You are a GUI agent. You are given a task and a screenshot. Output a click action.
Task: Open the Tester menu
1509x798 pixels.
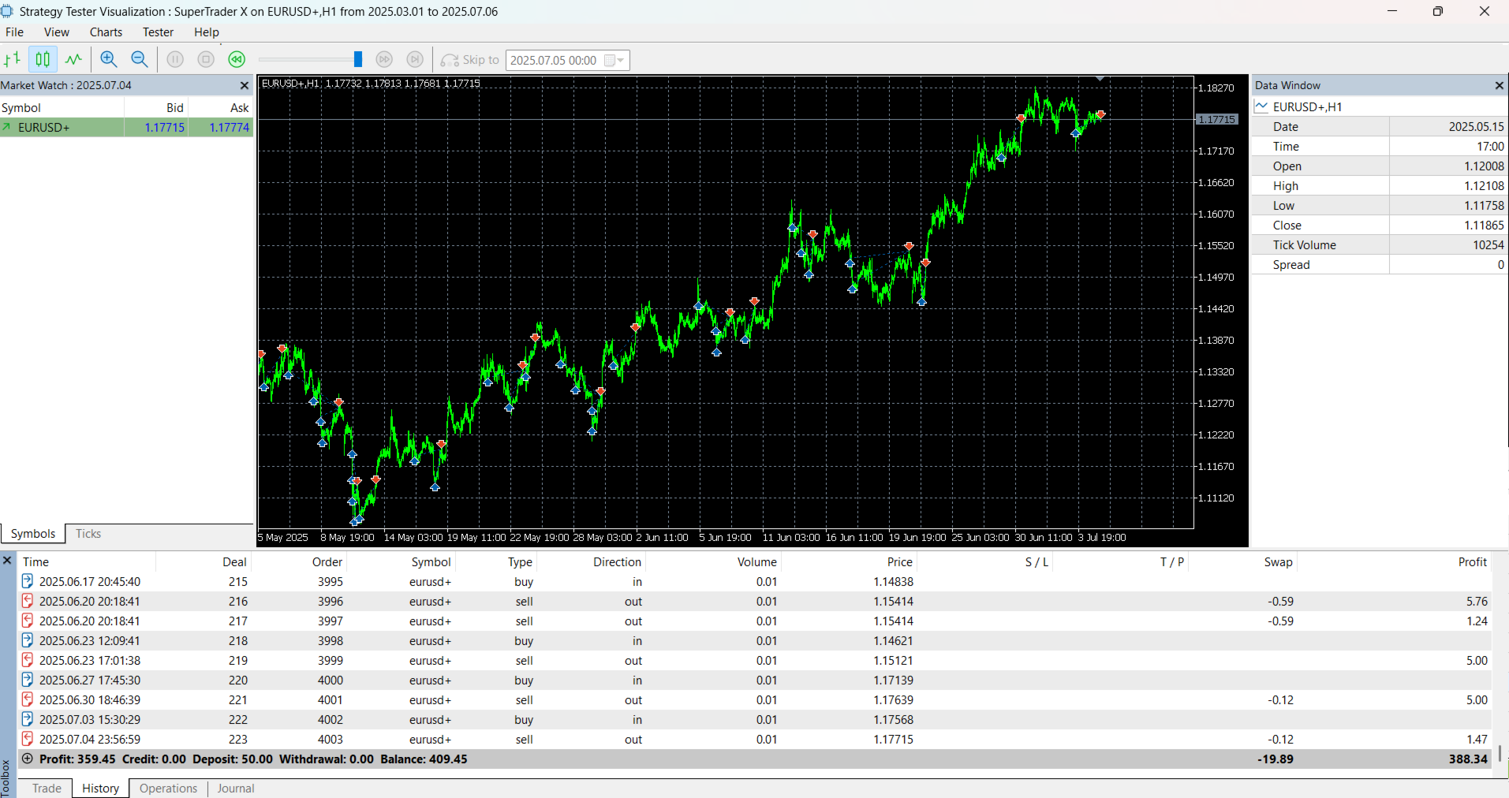(x=158, y=32)
